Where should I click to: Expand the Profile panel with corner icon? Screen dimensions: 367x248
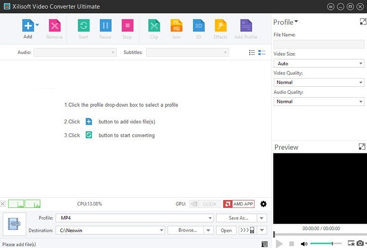363,21
